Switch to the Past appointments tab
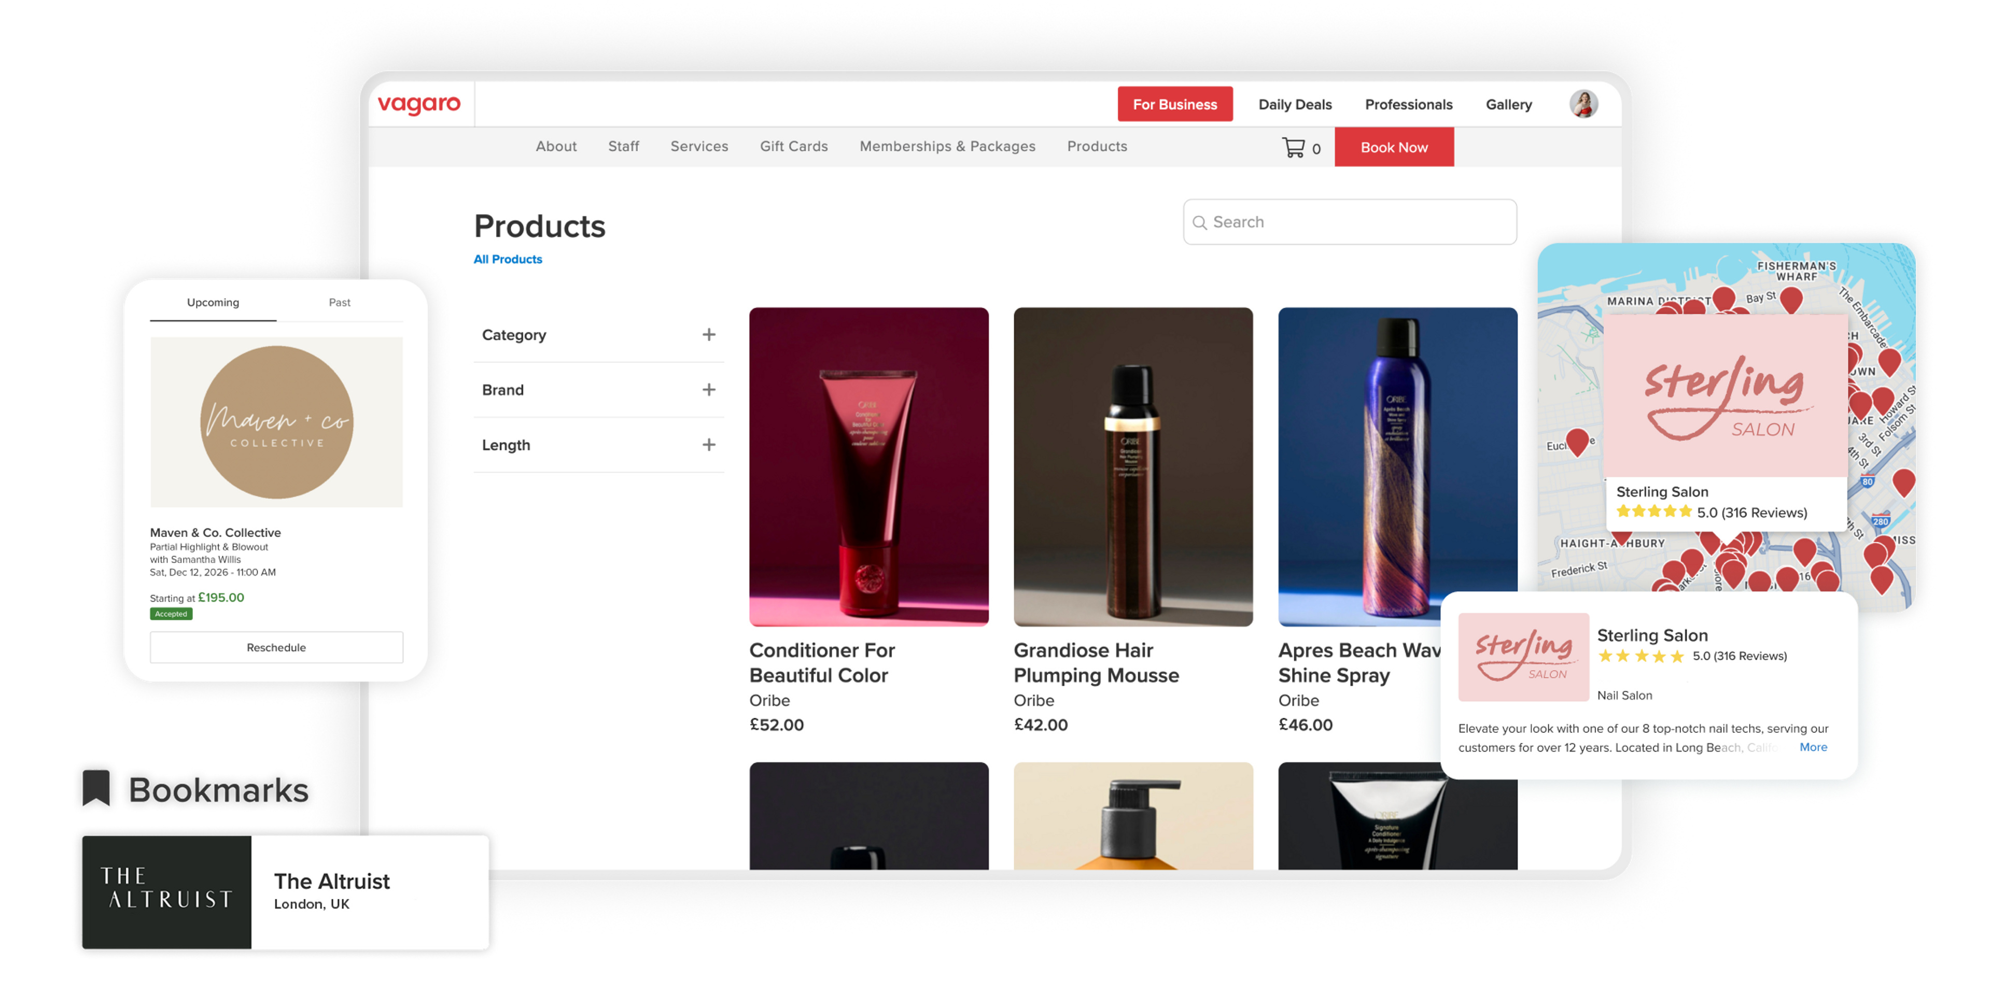1991x1007 pixels. point(339,302)
